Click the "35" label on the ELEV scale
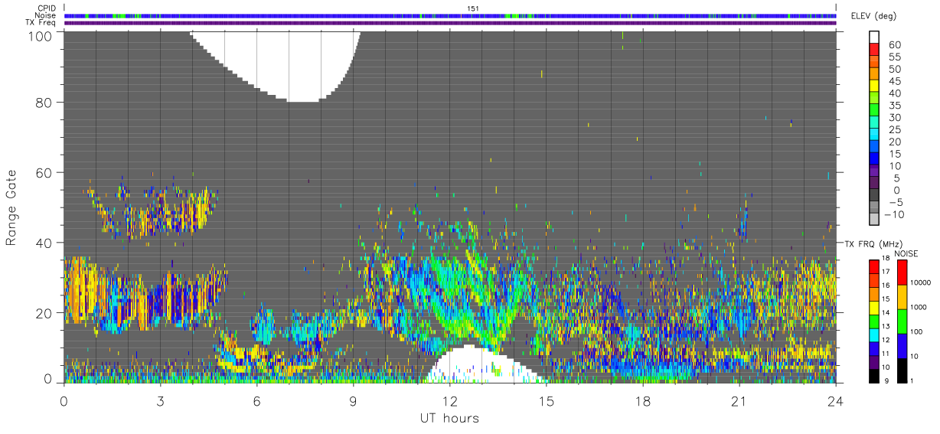940x434 pixels. pyautogui.click(x=893, y=106)
